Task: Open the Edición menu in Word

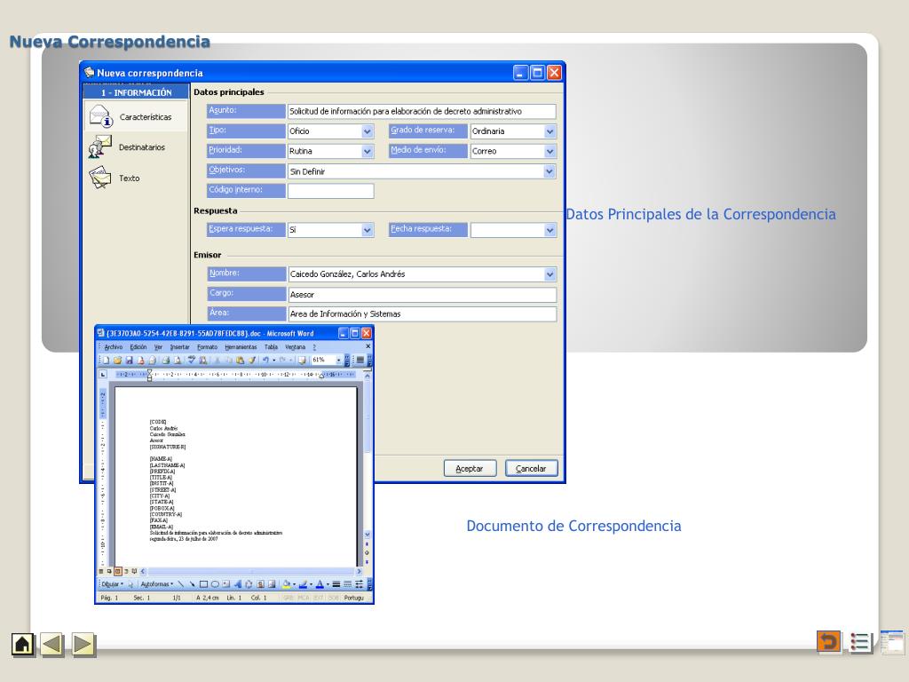Action: (138, 347)
